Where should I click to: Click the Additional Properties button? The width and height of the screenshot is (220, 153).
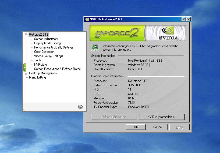point(114,117)
